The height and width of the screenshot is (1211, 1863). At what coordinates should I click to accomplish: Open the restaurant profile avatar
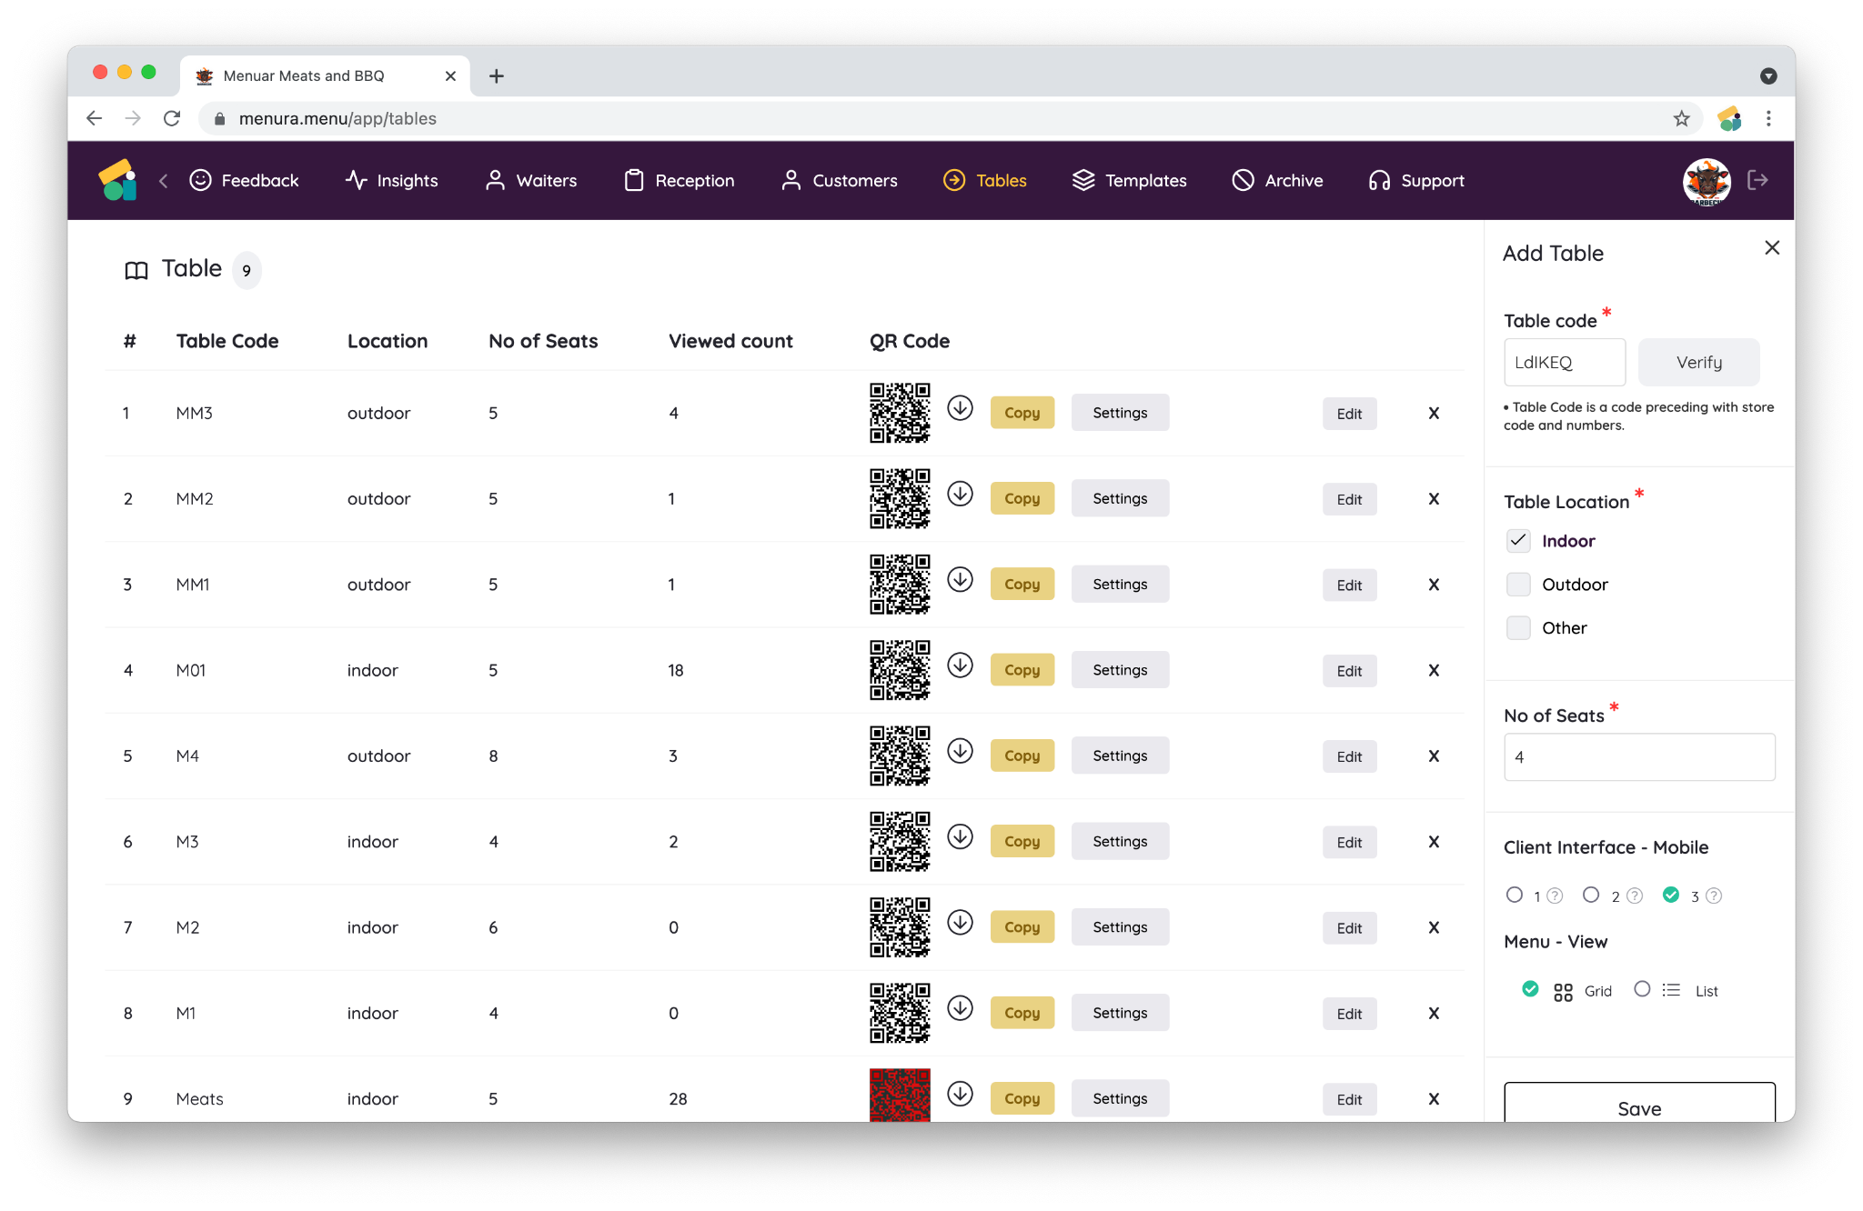coord(1707,181)
